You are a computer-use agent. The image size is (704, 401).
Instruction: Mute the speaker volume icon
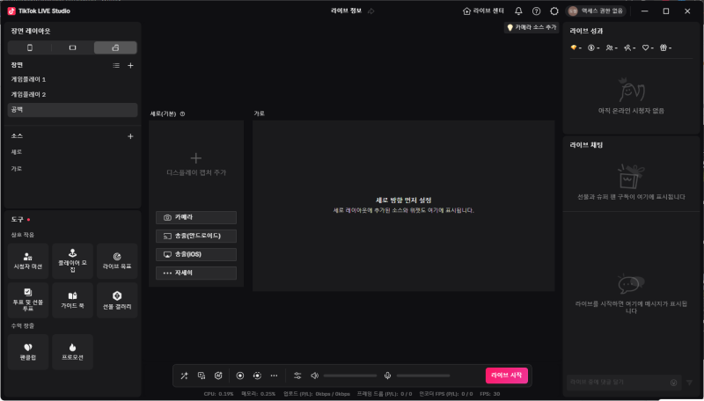click(315, 375)
